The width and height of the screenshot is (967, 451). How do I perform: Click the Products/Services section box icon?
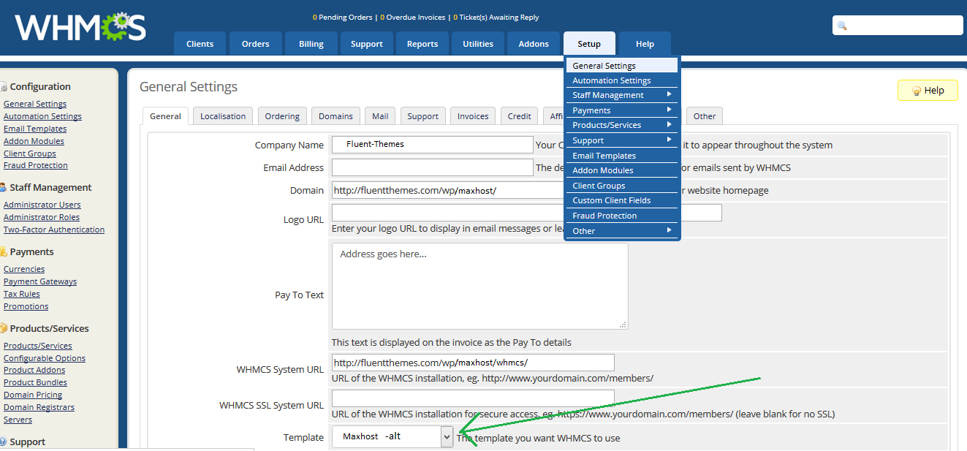tap(4, 329)
